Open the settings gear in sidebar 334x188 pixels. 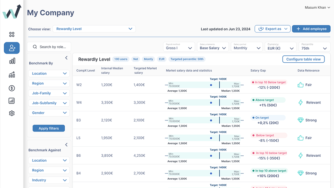point(12,113)
